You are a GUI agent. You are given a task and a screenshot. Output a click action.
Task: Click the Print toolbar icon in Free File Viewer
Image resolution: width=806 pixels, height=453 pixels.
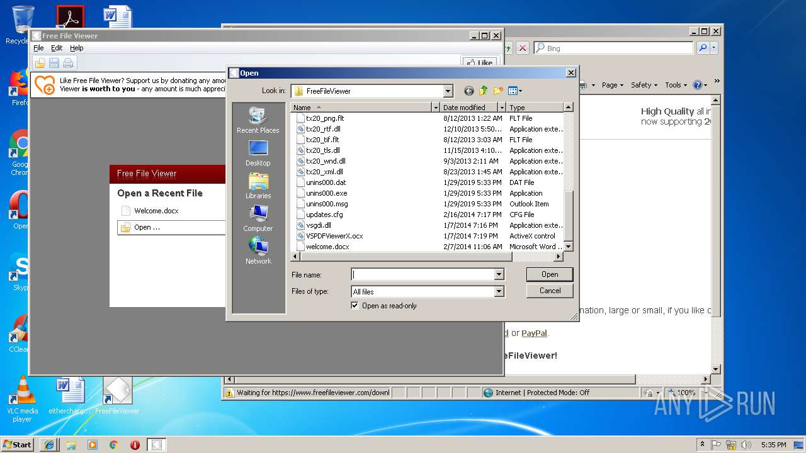coord(68,63)
